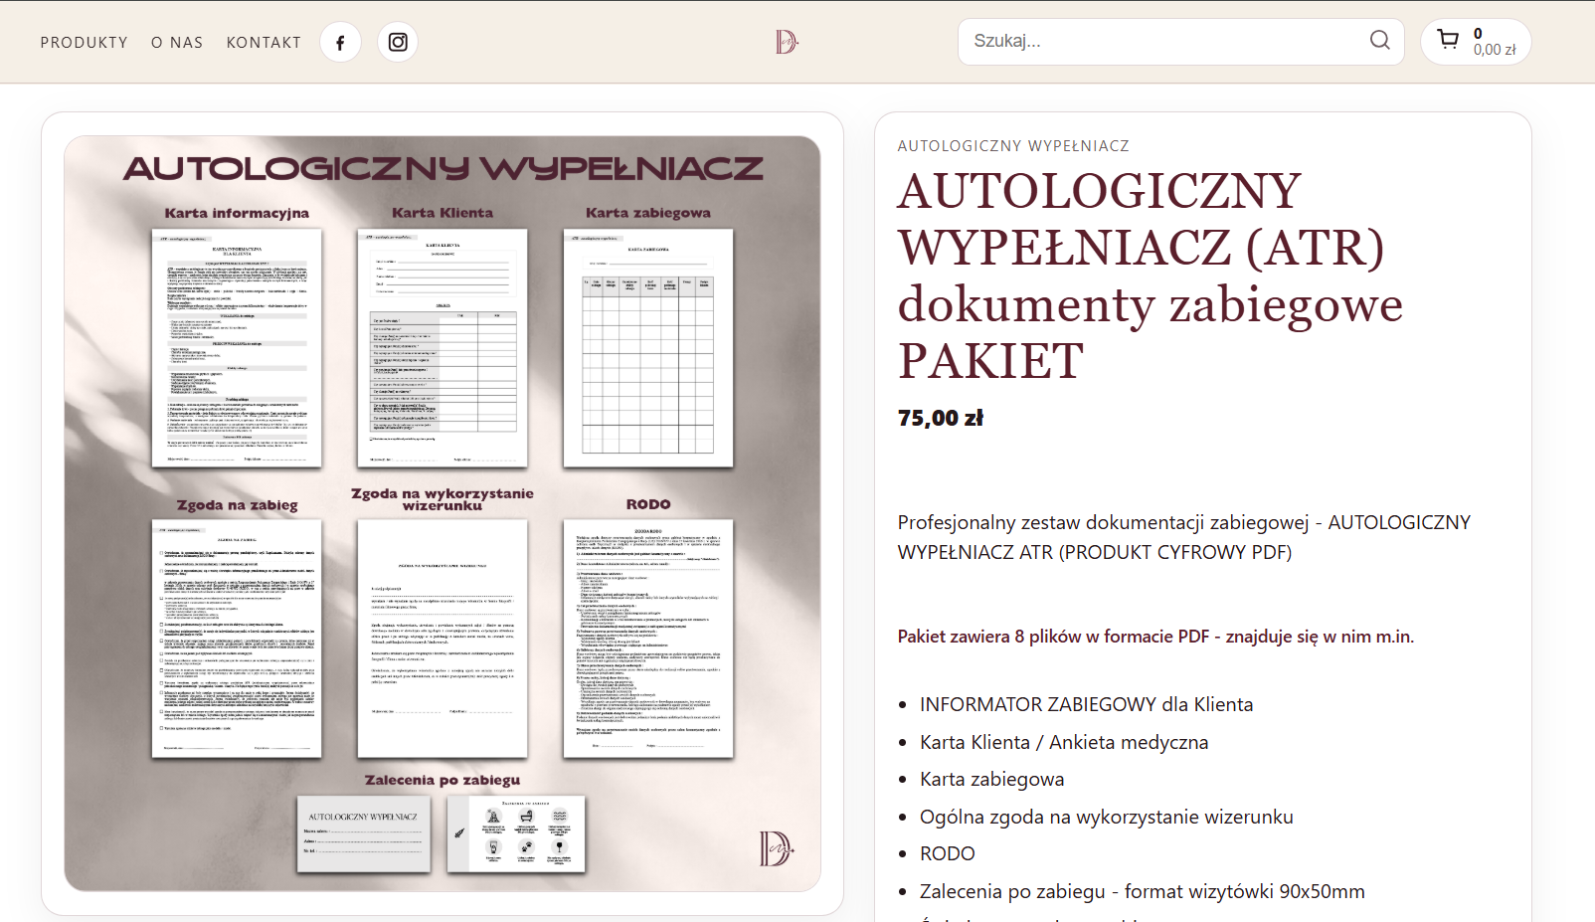This screenshot has width=1595, height=922.
Task: Open the shopping cart icon
Action: point(1448,41)
